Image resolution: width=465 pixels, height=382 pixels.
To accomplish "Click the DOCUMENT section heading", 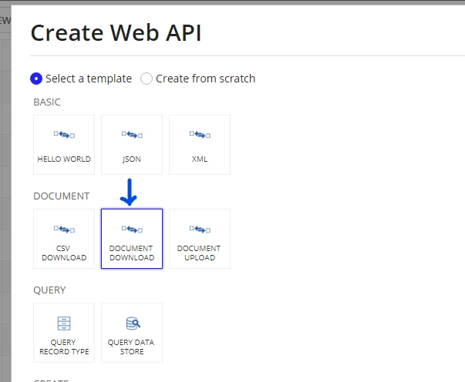I will [x=62, y=196].
